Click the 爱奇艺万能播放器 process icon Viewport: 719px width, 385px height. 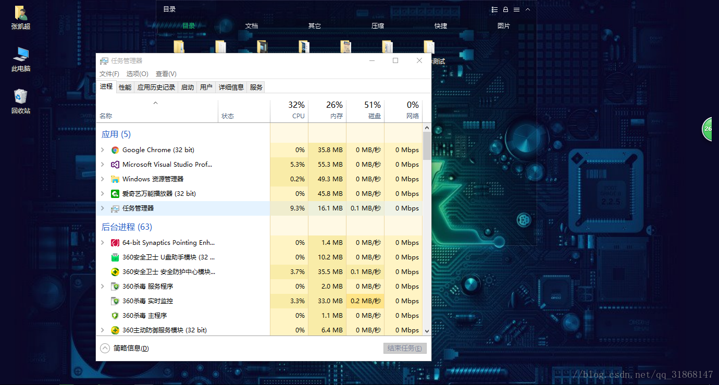(115, 194)
